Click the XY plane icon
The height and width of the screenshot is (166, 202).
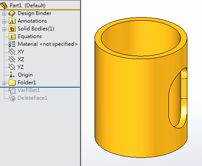(12, 52)
